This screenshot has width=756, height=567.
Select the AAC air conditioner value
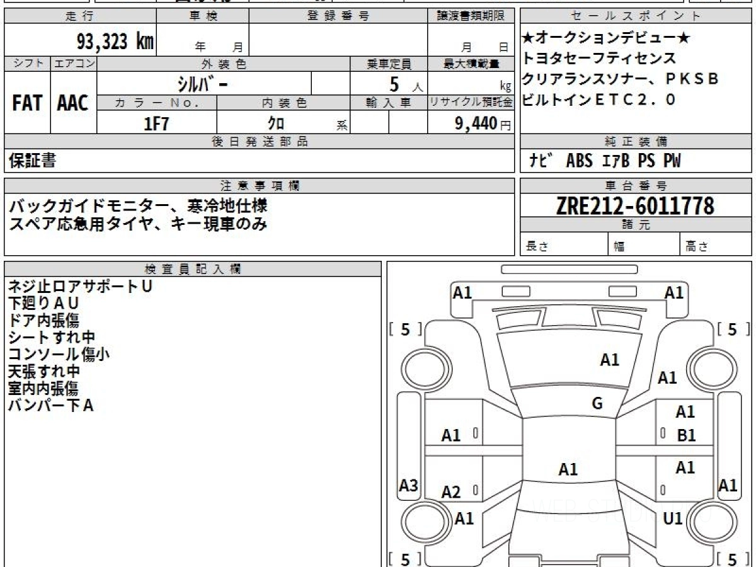tap(73, 103)
